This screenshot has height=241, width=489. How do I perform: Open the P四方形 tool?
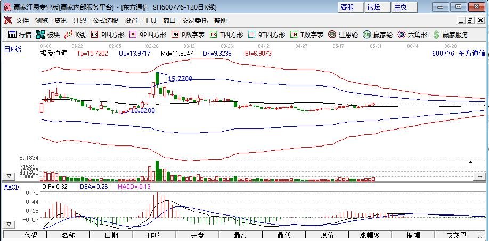pos(108,35)
